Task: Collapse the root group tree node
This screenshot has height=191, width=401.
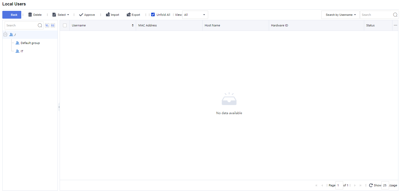Action: tap(5, 35)
